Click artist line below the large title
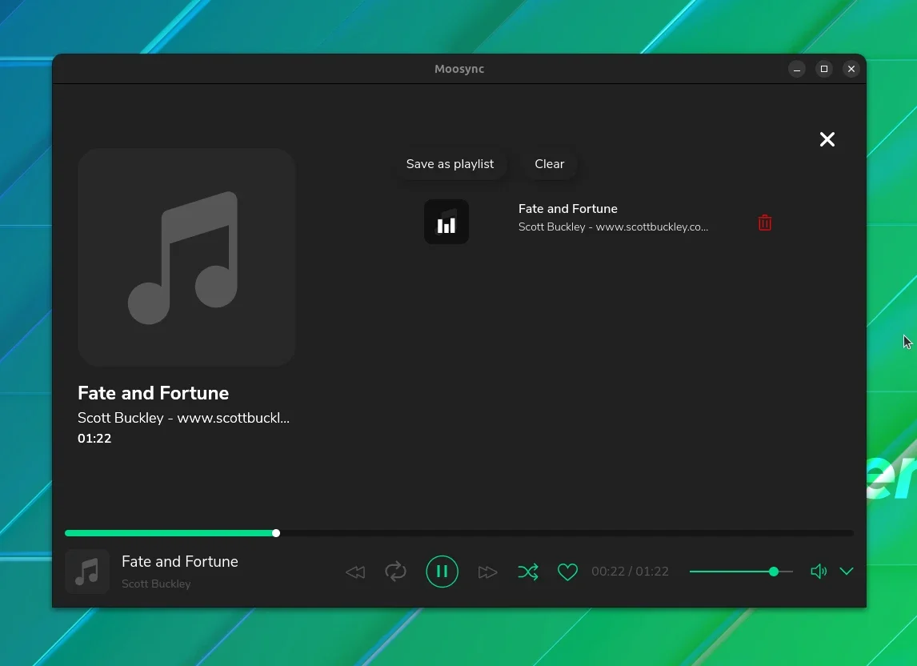 (183, 418)
